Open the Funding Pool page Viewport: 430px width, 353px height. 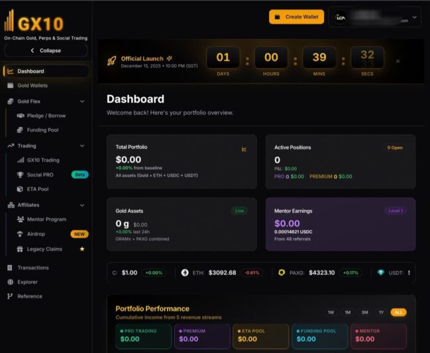pos(42,130)
